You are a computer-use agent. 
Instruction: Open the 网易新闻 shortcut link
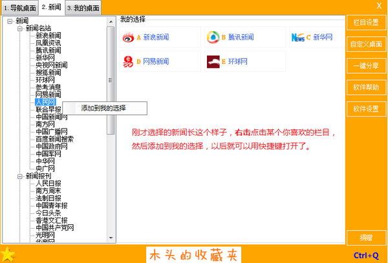coord(156,61)
